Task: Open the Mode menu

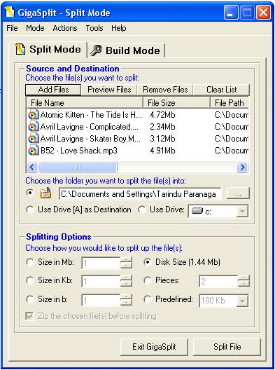Action: pos(35,28)
